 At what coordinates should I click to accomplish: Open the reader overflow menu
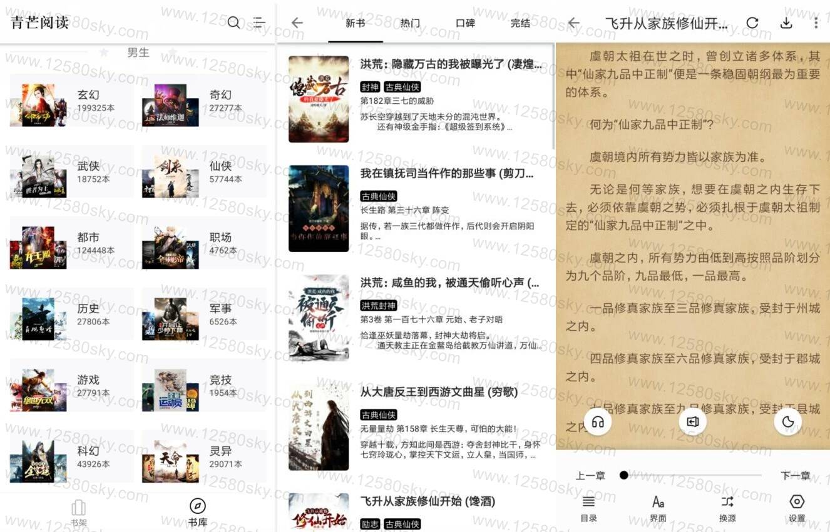(816, 23)
